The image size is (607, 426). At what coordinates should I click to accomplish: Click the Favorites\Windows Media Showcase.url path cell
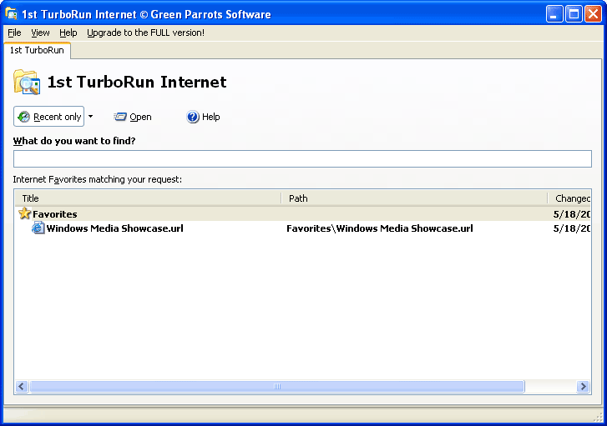(379, 228)
